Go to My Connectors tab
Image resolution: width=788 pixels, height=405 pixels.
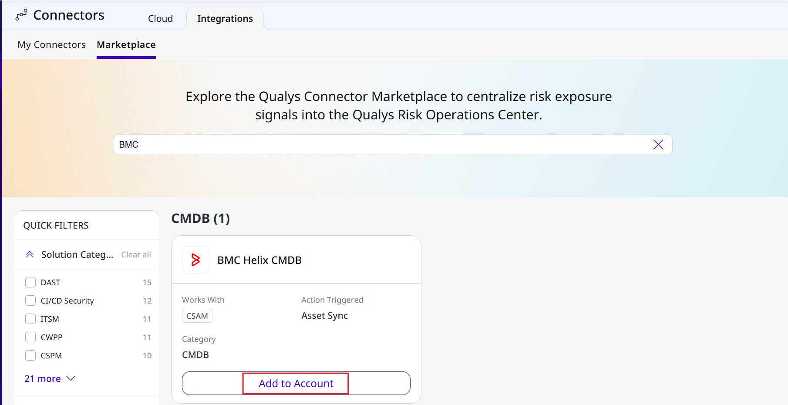coord(52,45)
